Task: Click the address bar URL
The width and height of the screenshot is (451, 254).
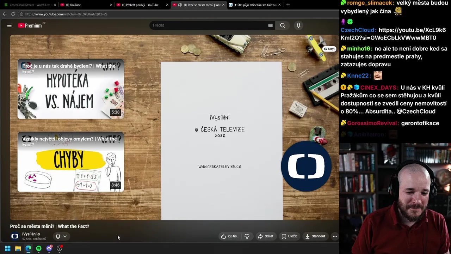Action: [66, 14]
